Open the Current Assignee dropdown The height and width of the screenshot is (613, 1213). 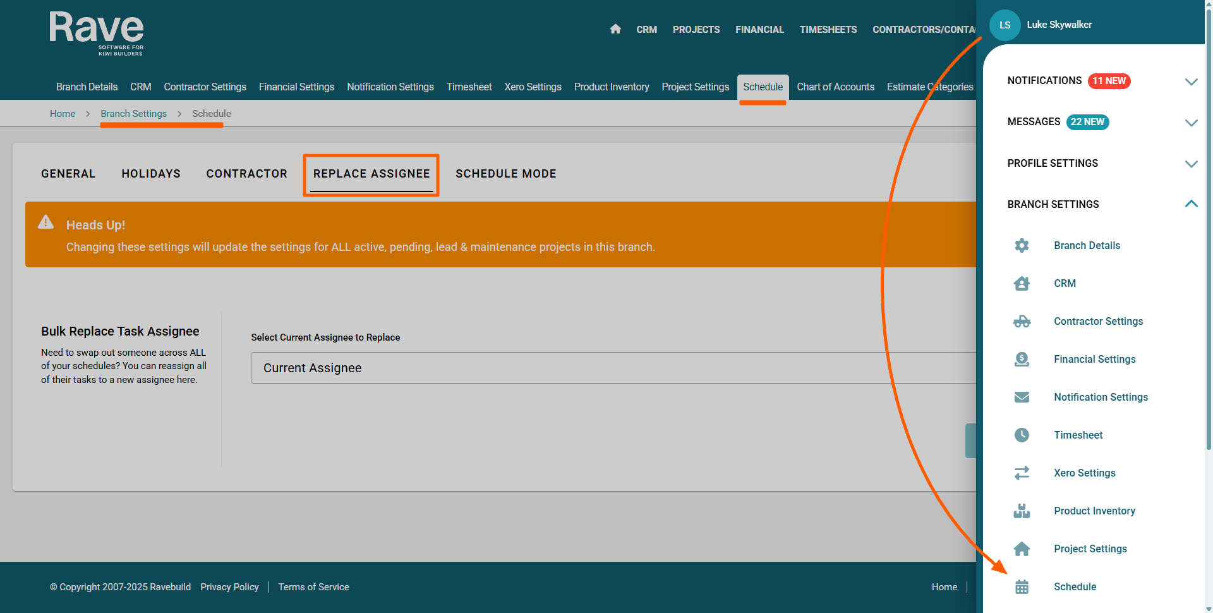[x=613, y=368]
